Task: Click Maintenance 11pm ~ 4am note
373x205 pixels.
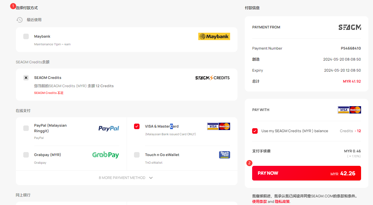Action: coord(52,44)
